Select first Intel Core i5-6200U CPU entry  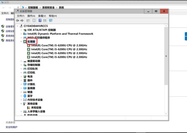pos(59,45)
